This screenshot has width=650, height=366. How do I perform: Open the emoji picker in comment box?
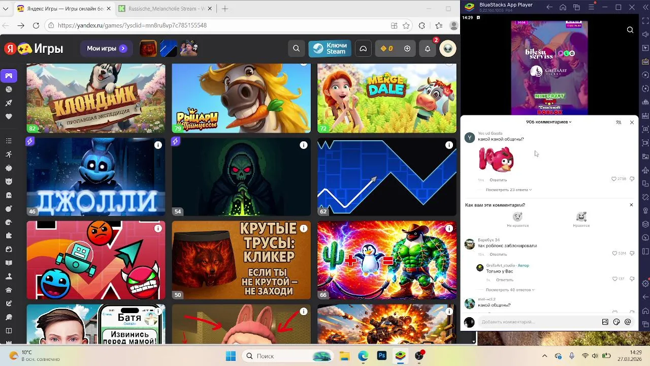click(x=616, y=322)
